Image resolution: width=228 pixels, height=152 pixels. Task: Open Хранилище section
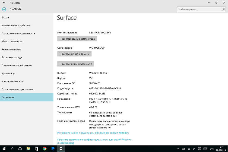click(x=27, y=74)
